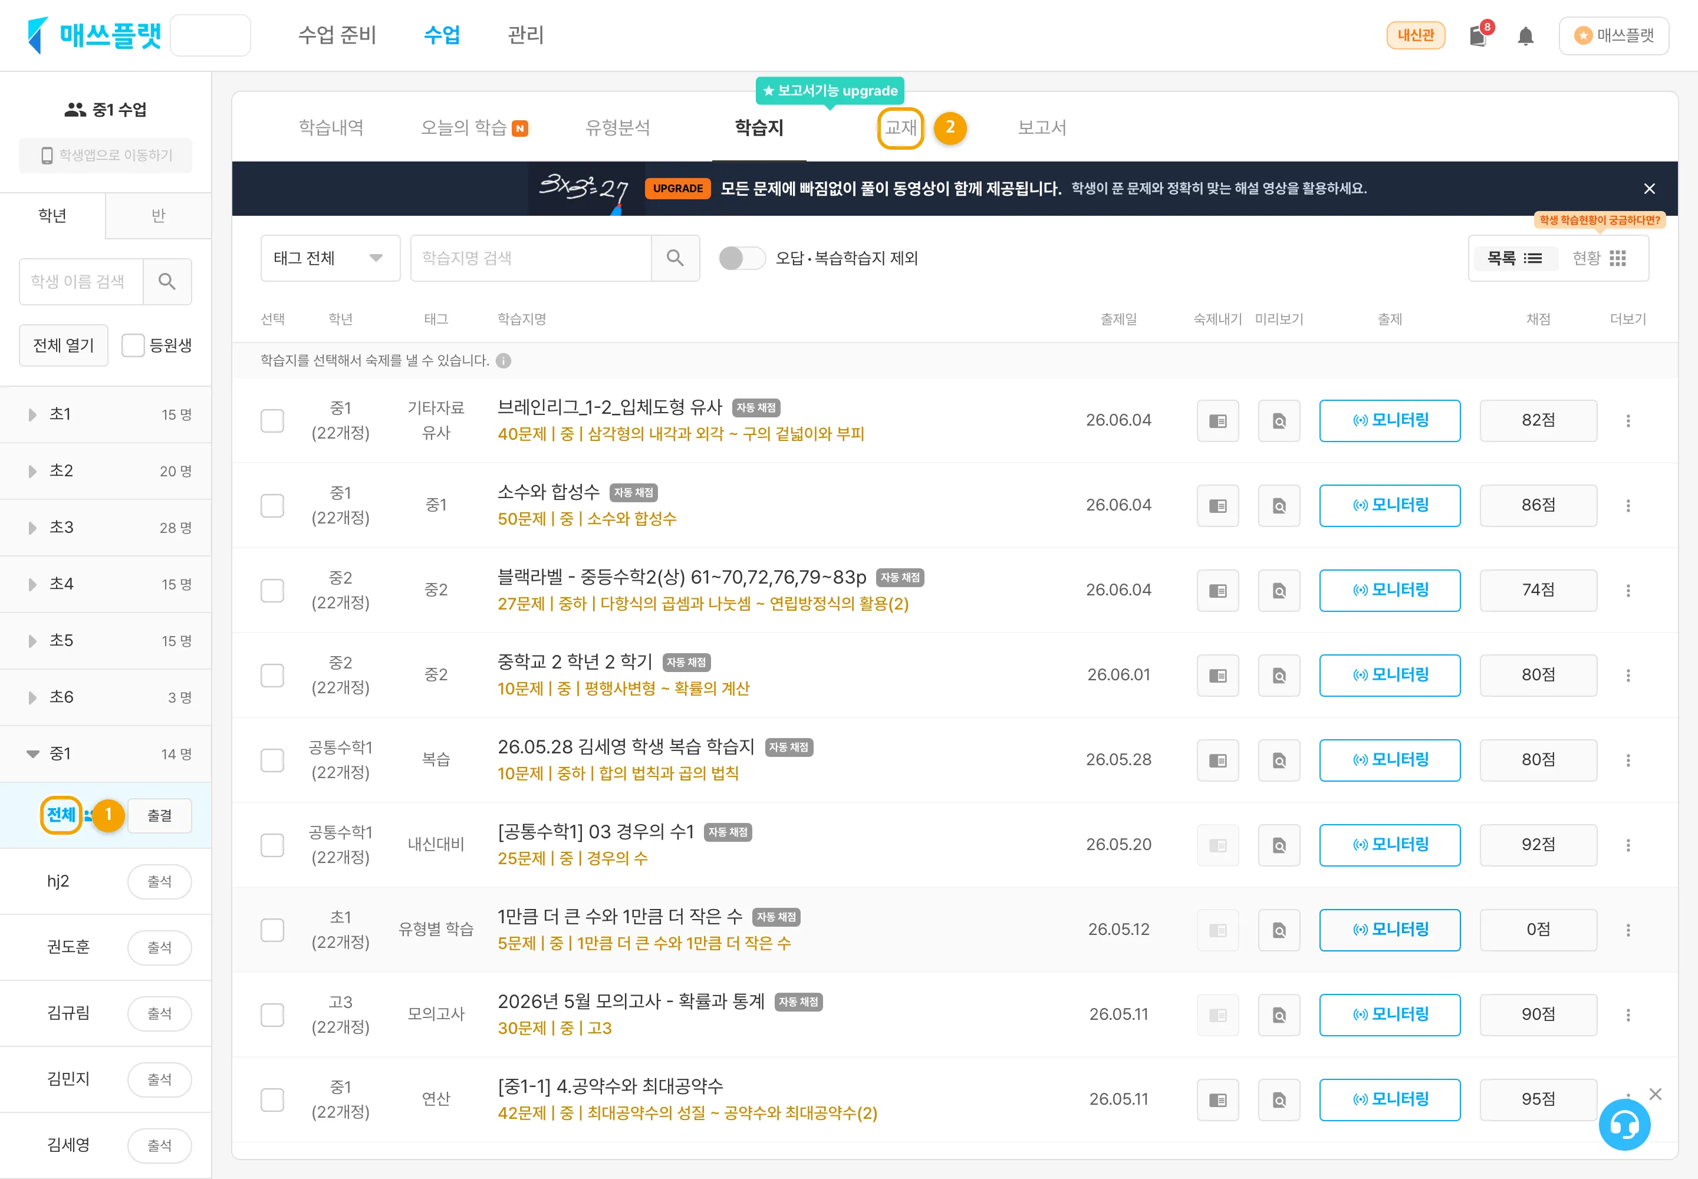This screenshot has width=1698, height=1179.
Task: Check the 등원생 checkbox
Action: 132,345
